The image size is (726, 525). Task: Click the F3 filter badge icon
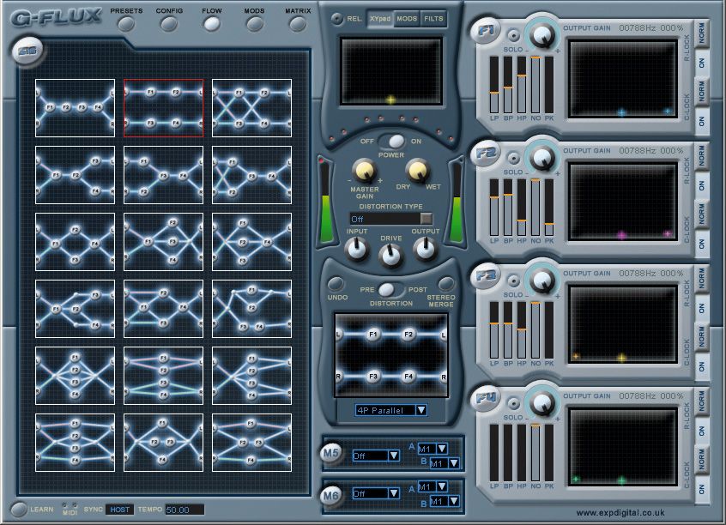point(485,276)
